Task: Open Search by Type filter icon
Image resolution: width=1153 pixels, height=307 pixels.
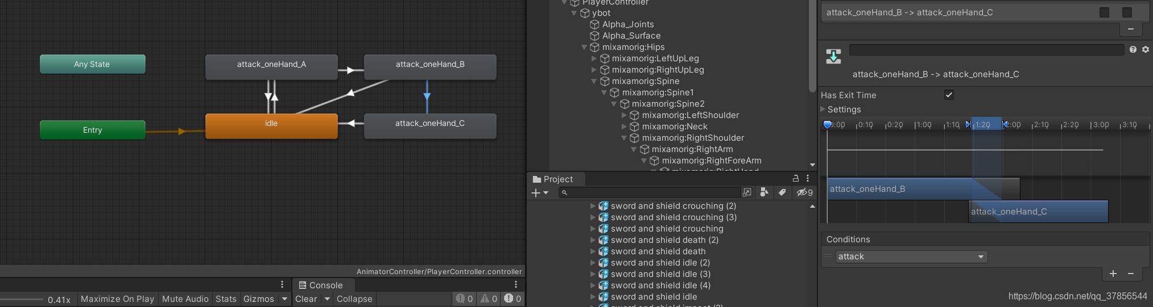Action: (x=764, y=192)
